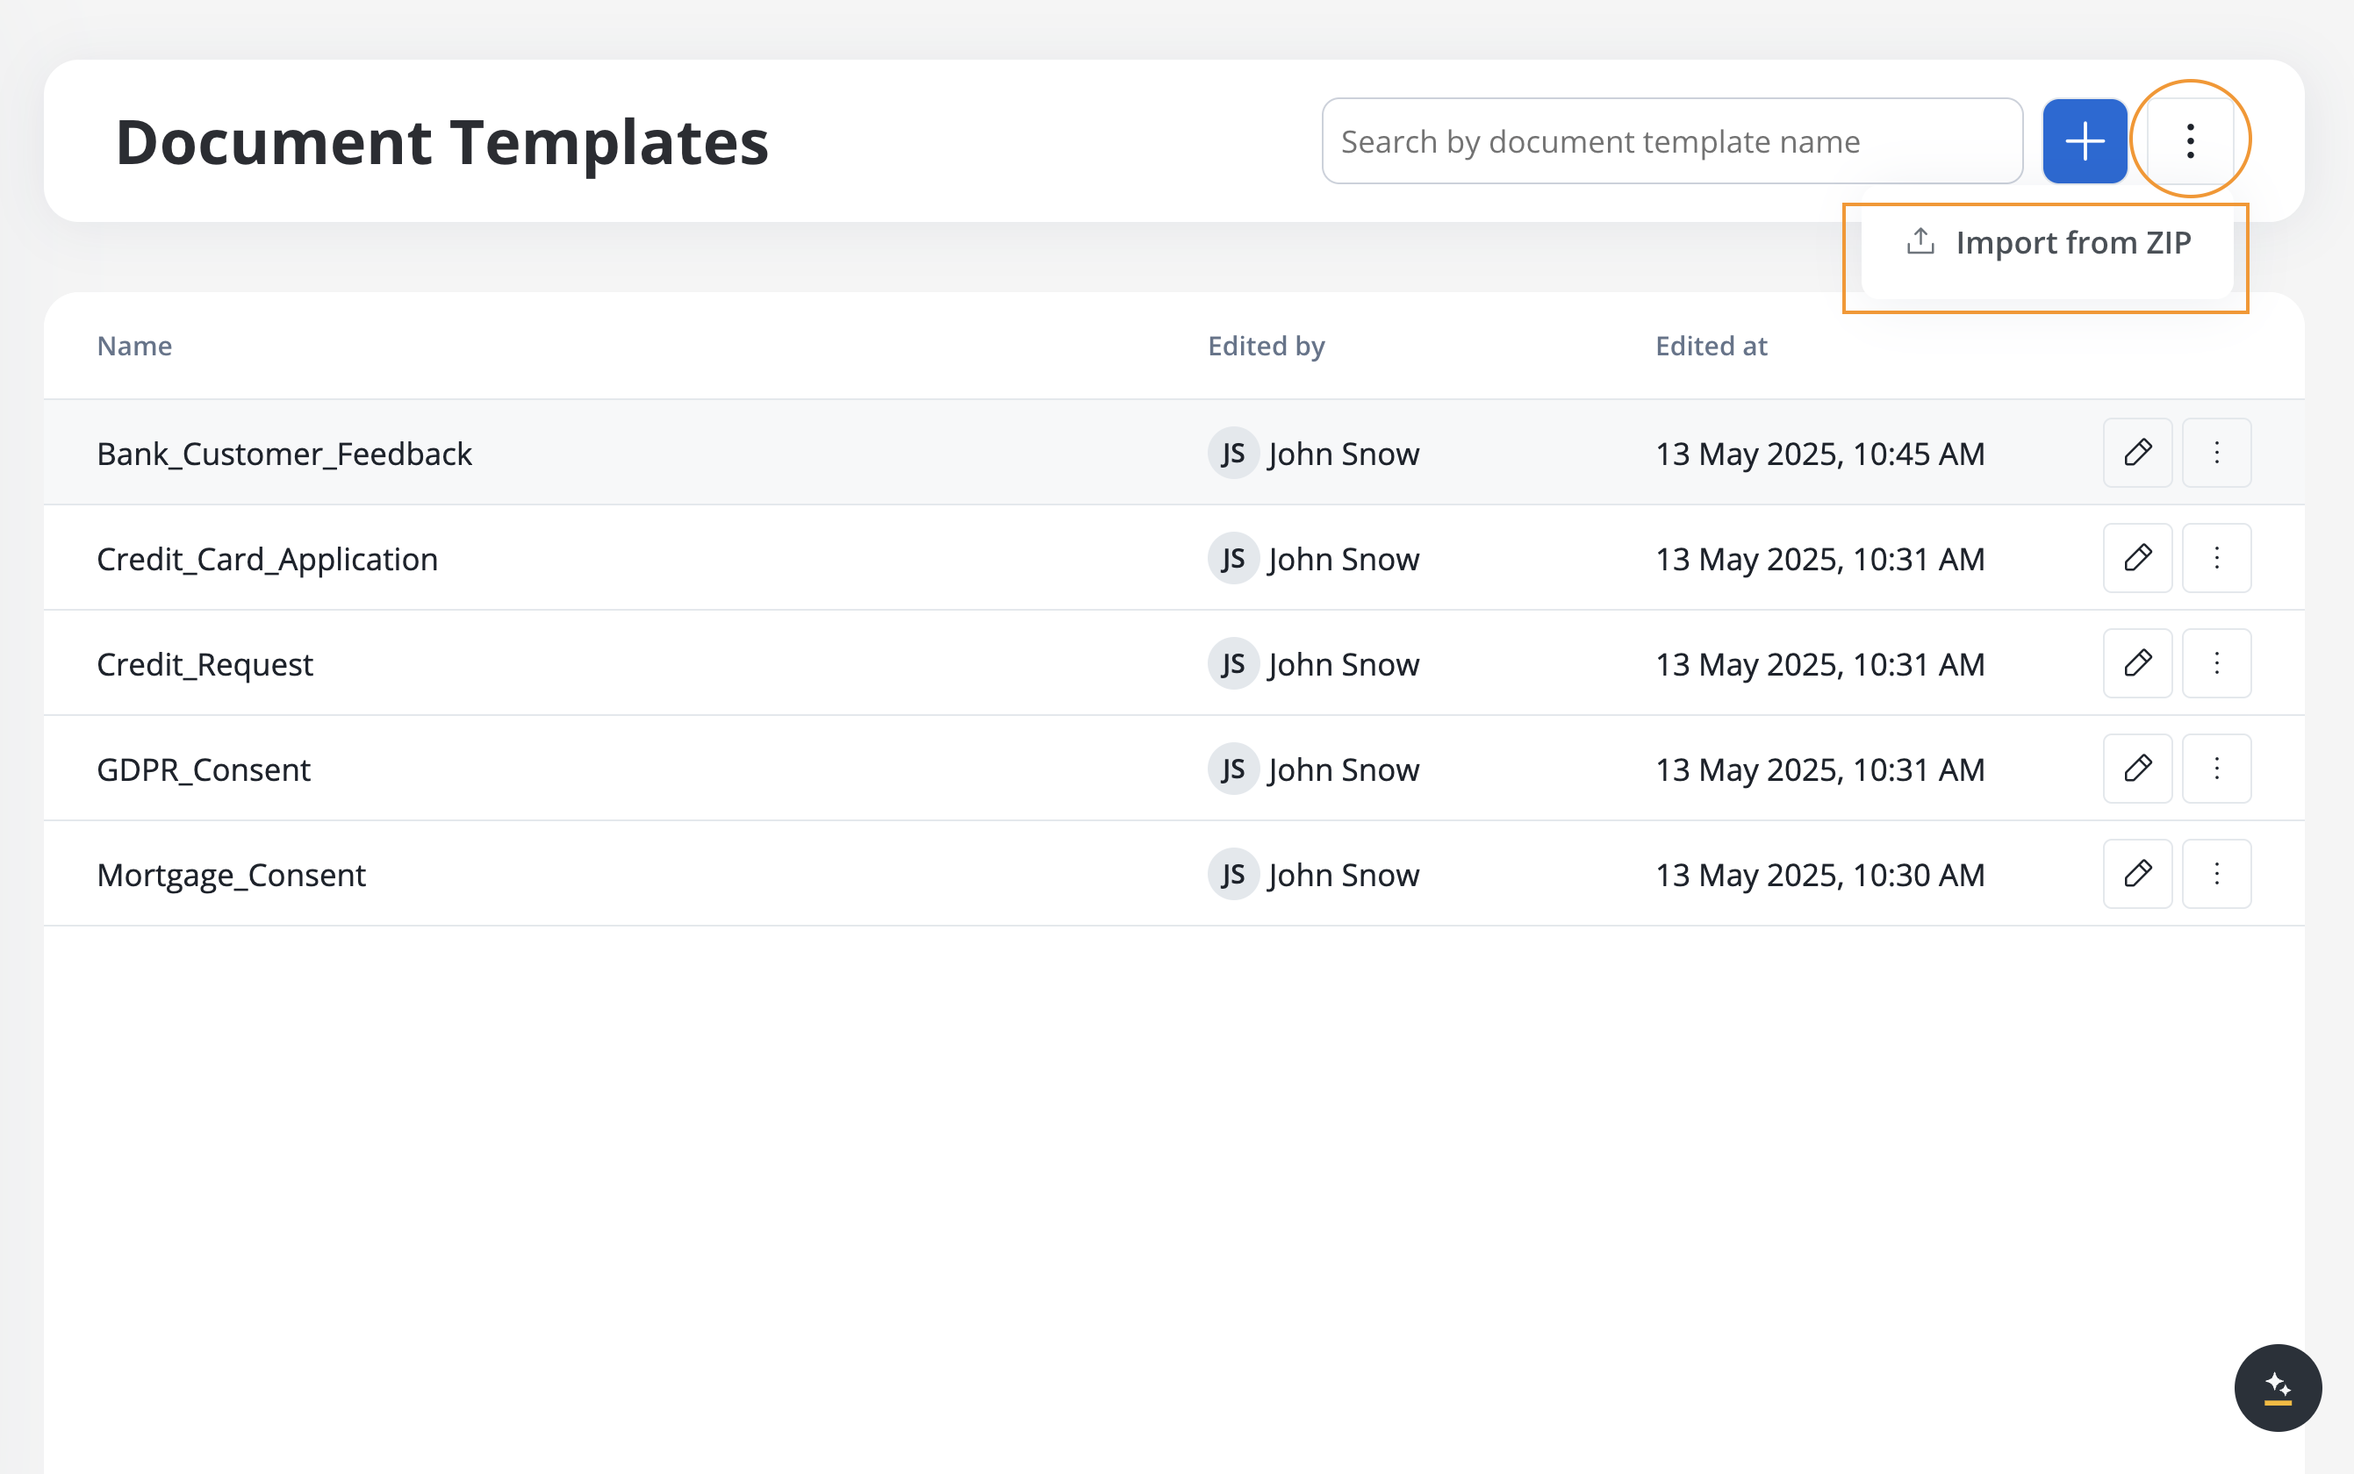Click JS avatar in GDPR_Consent row
Screen dimensions: 2354x1474
point(1232,769)
